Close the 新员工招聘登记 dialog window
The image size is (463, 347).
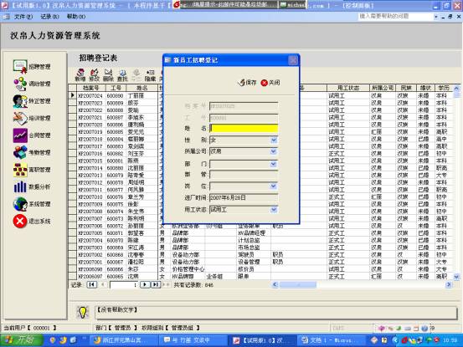(x=293, y=60)
